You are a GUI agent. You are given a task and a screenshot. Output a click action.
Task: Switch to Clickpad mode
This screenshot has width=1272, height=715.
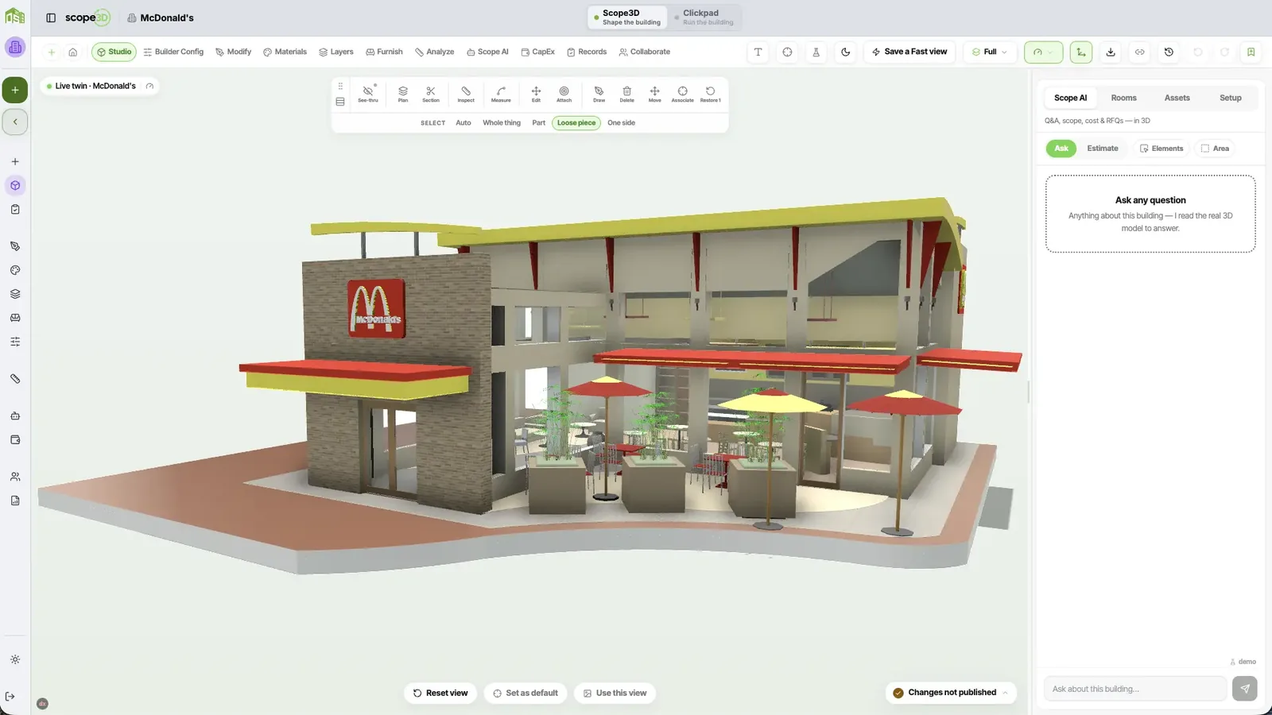(x=705, y=17)
